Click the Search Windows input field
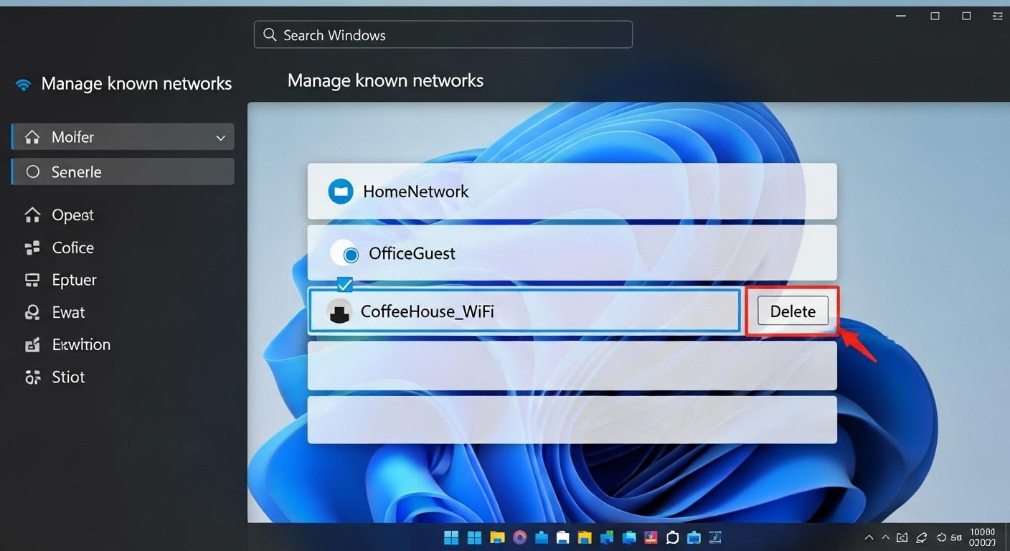This screenshot has width=1010, height=551. (x=443, y=34)
